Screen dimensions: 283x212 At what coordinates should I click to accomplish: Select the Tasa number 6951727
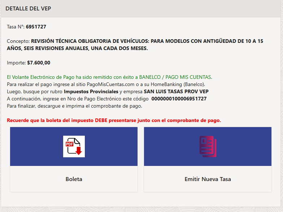coord(36,27)
